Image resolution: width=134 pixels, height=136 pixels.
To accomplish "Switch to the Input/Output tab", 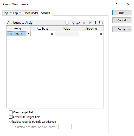I will point(12,13).
